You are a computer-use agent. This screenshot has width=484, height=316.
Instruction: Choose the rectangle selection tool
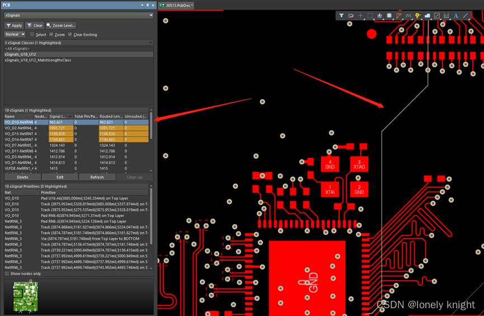coord(370,16)
